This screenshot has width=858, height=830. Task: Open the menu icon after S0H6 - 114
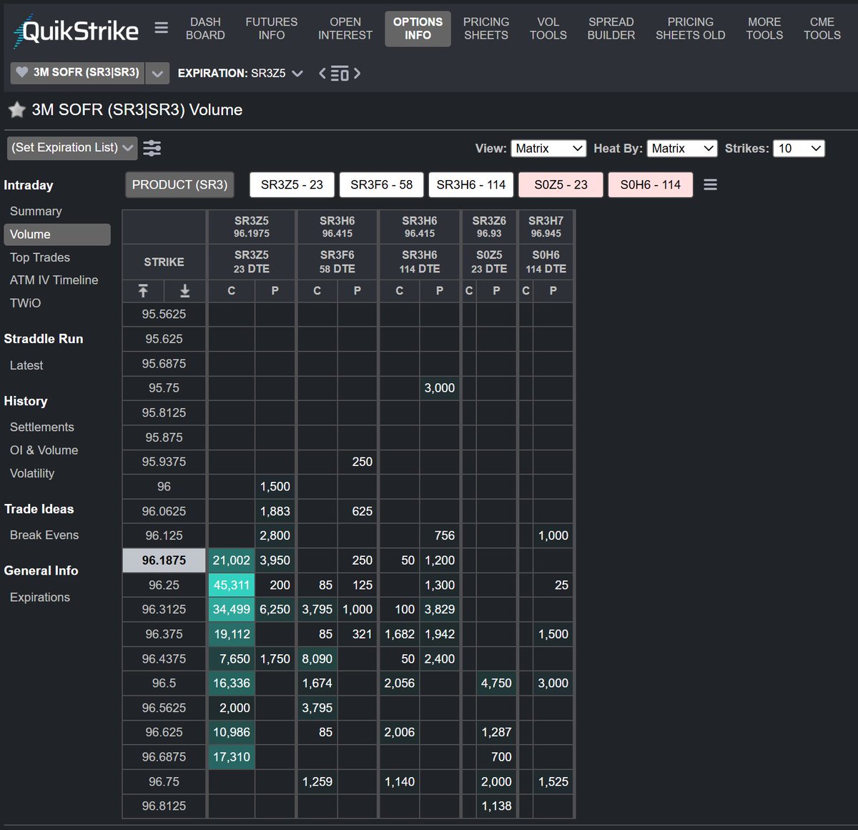[x=710, y=184]
